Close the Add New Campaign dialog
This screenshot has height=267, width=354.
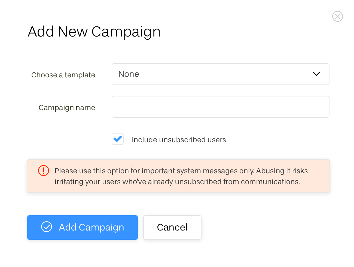click(337, 16)
